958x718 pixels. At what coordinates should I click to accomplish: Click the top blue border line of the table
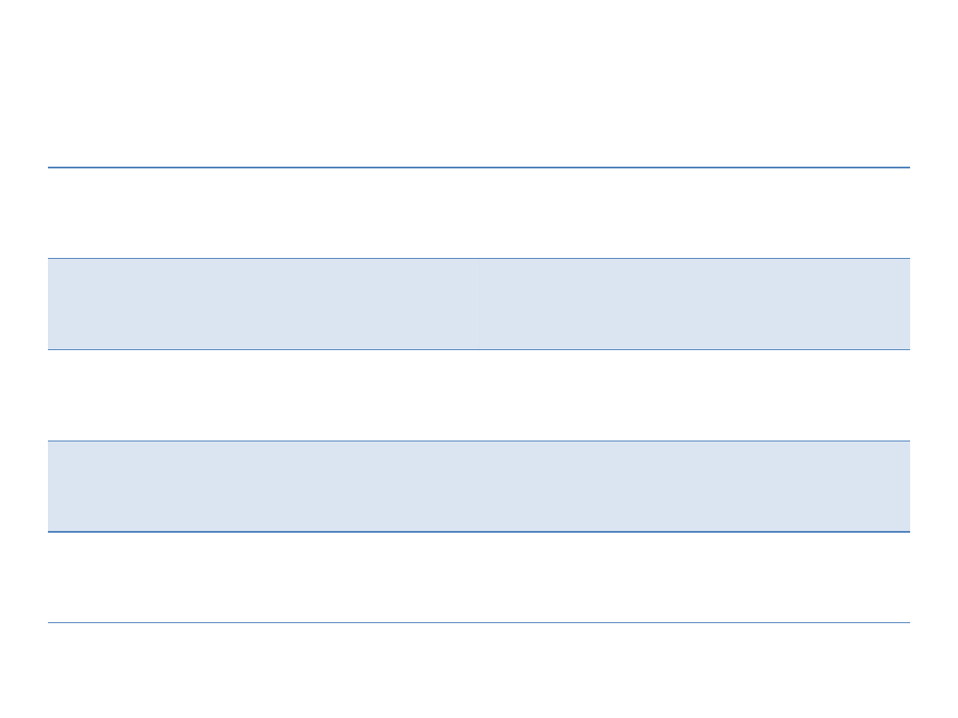click(479, 168)
